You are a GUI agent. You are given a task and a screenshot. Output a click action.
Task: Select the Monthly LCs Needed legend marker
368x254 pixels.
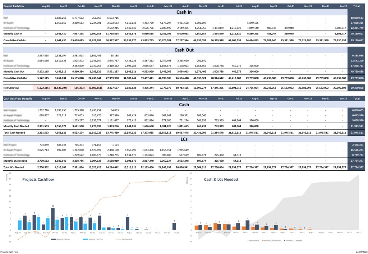tap(285, 241)
